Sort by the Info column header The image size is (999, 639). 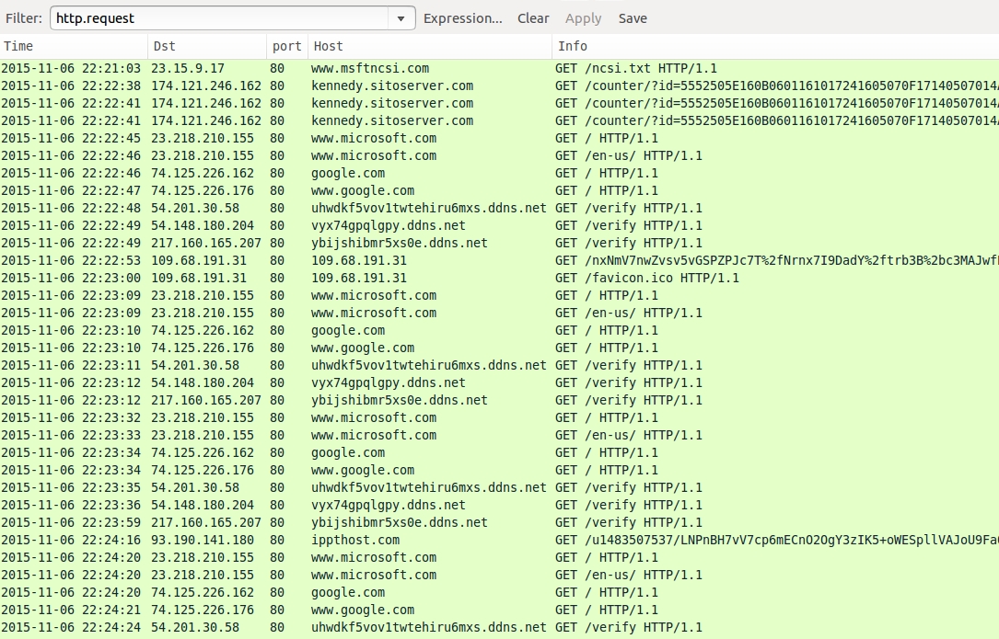point(775,47)
